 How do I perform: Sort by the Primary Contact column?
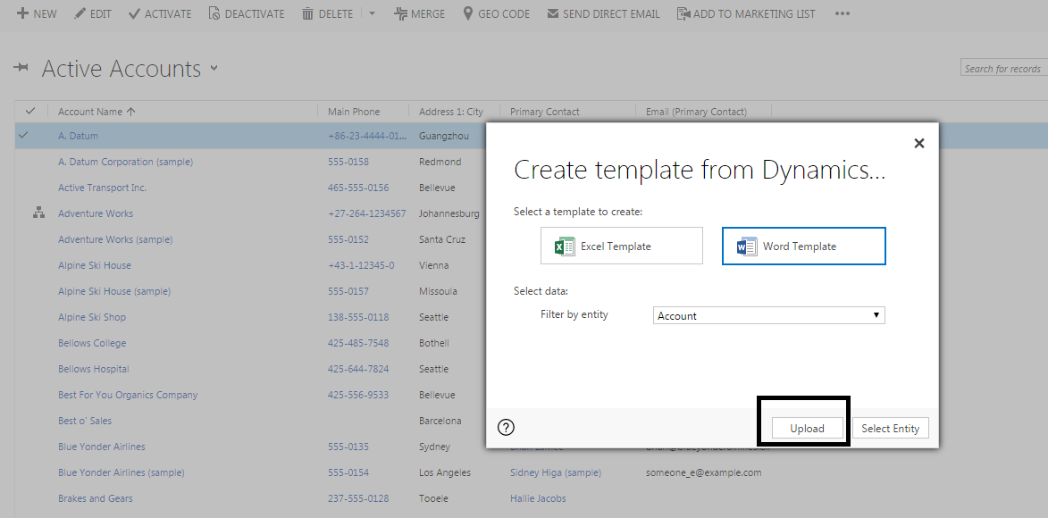tap(545, 112)
